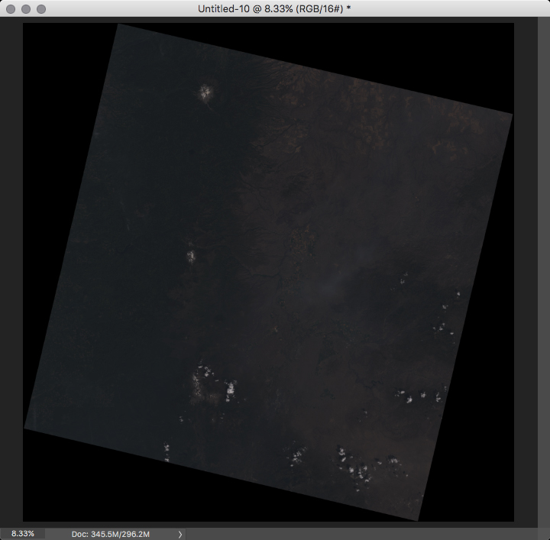
Task: Click the bright cloud near image top
Action: (205, 93)
